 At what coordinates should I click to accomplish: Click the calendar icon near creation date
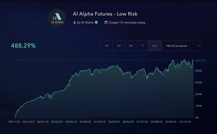tap(106, 22)
